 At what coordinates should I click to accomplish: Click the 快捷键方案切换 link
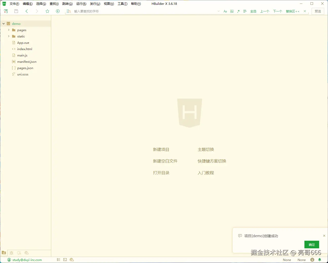212,161
